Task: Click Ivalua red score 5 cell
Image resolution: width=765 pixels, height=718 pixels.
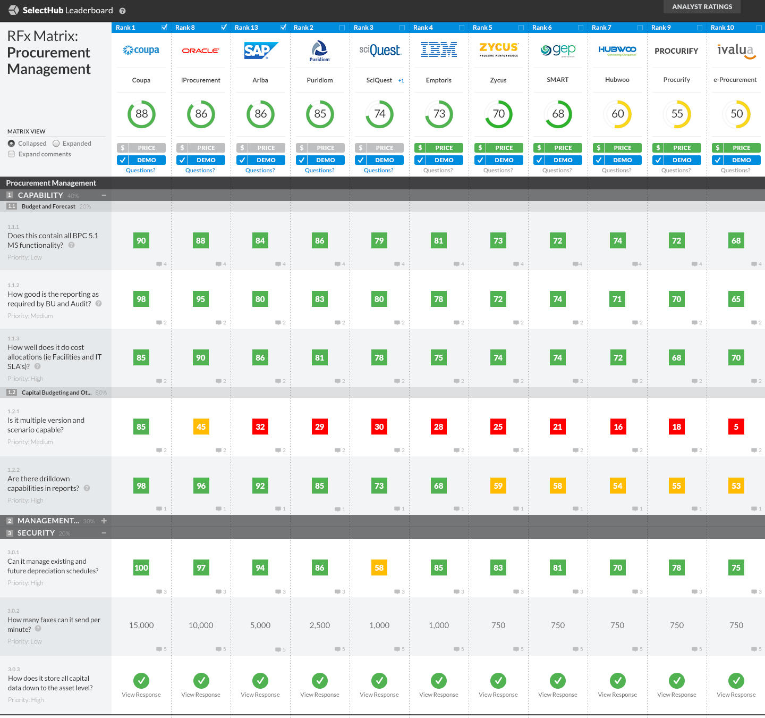Action: (736, 427)
